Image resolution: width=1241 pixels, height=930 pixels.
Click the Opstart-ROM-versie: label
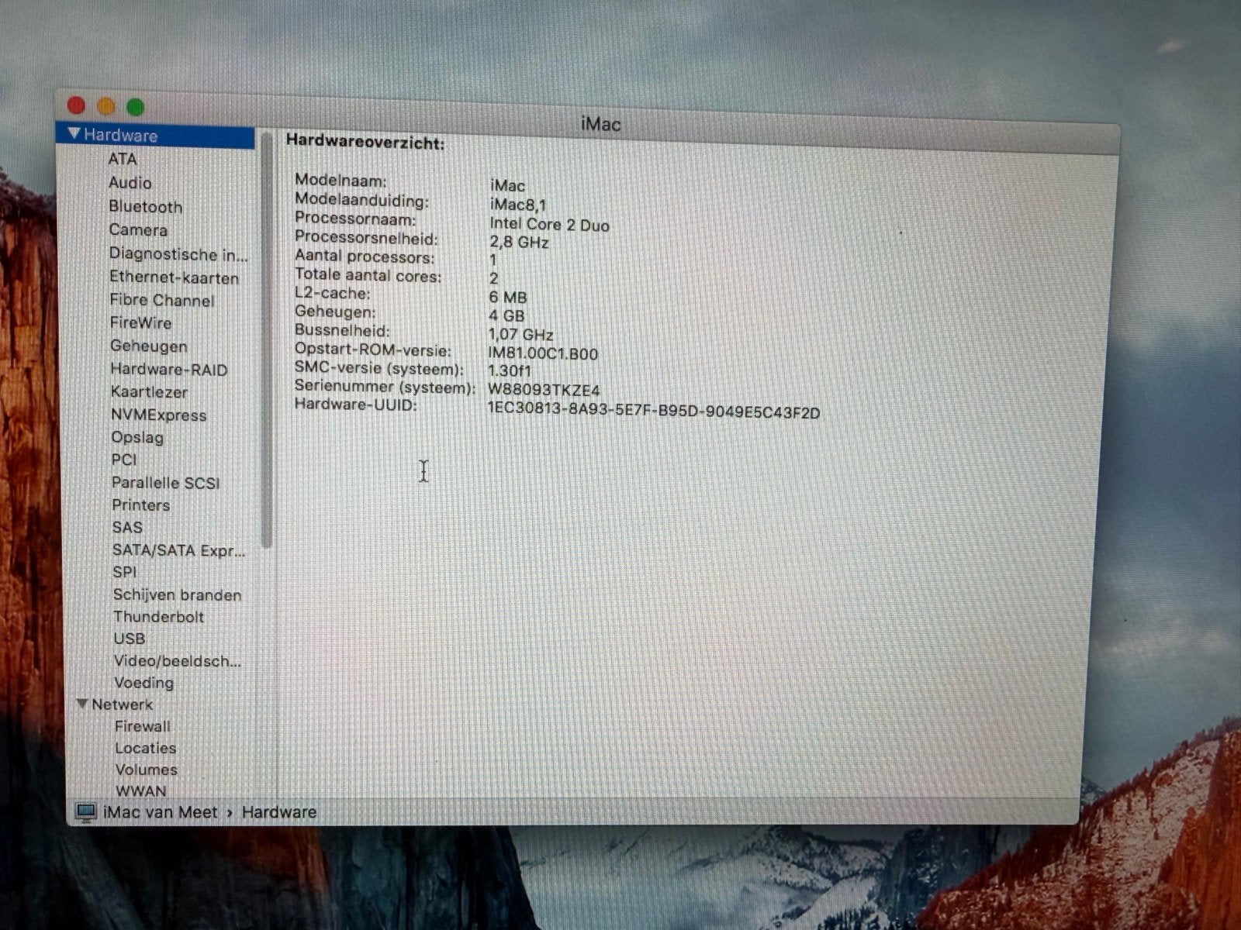(x=372, y=350)
